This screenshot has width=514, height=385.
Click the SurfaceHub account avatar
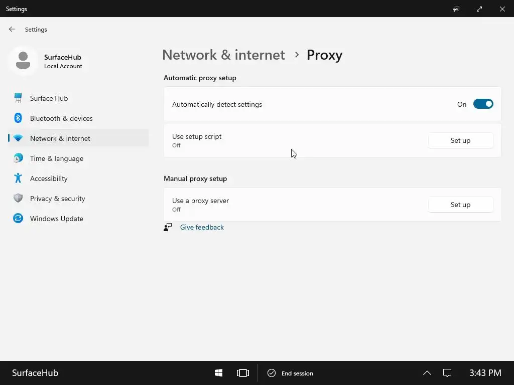pos(23,61)
